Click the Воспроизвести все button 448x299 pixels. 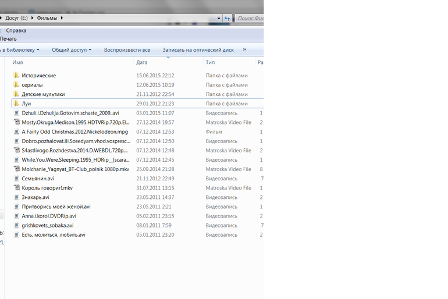point(127,49)
